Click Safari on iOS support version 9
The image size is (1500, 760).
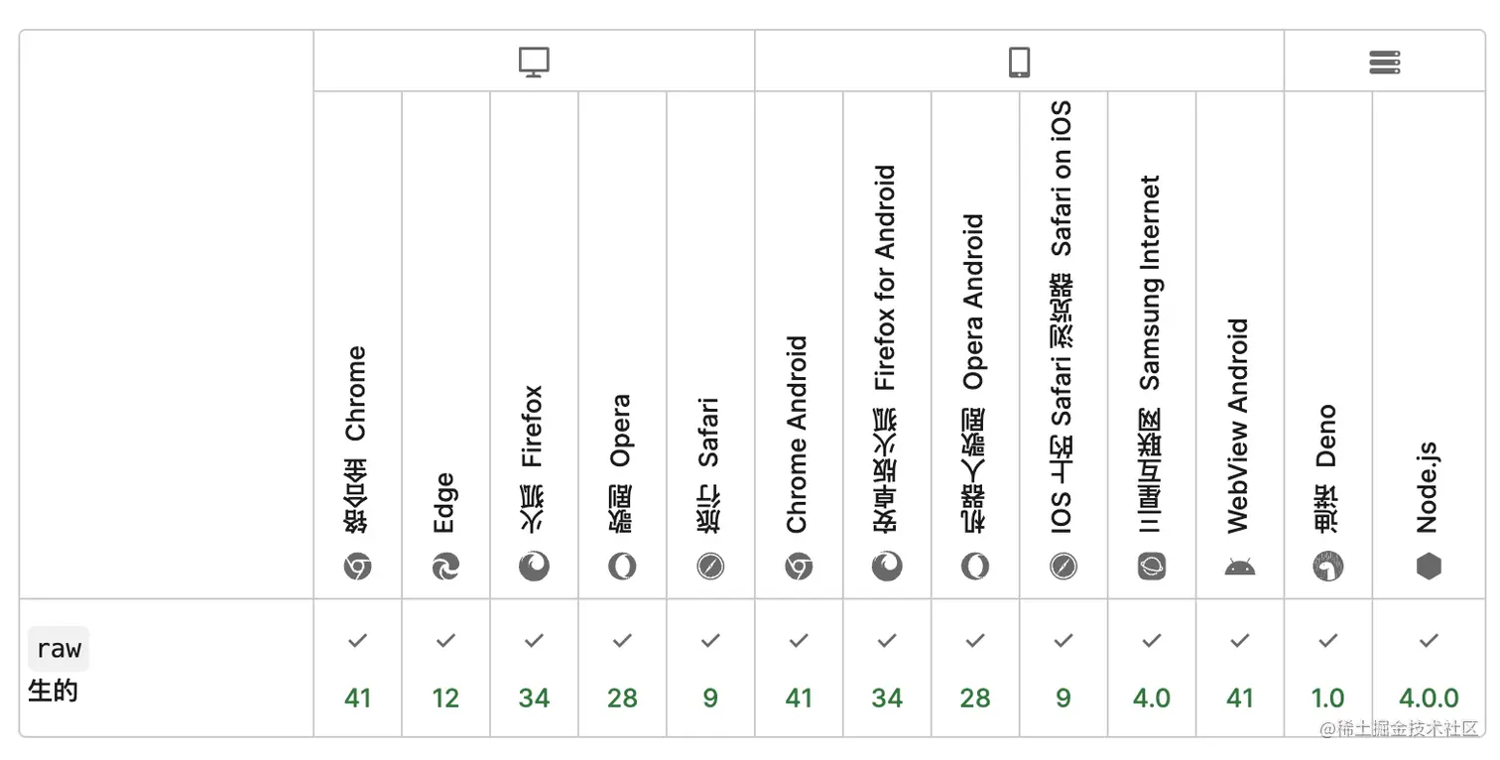point(1063,698)
